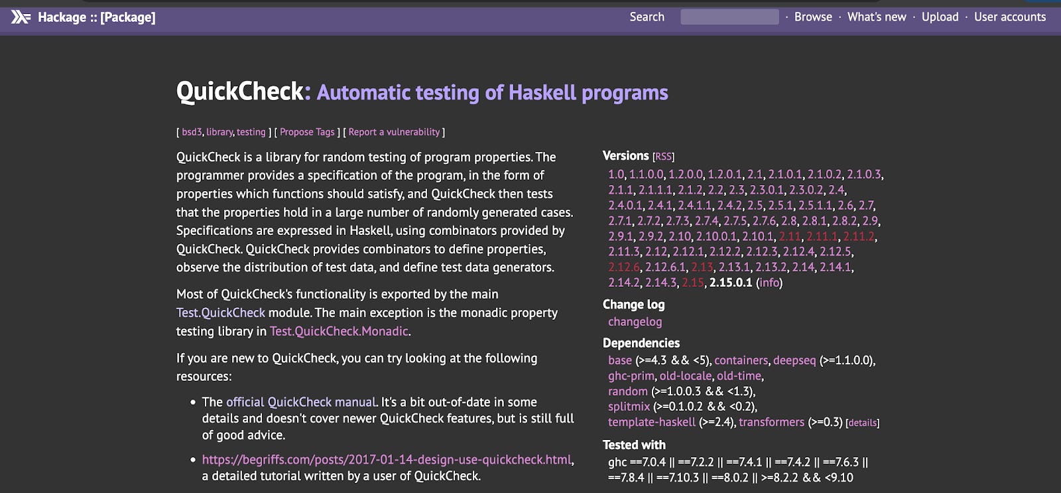
Task: Open the begriffs.com tutorial link
Action: tap(387, 460)
